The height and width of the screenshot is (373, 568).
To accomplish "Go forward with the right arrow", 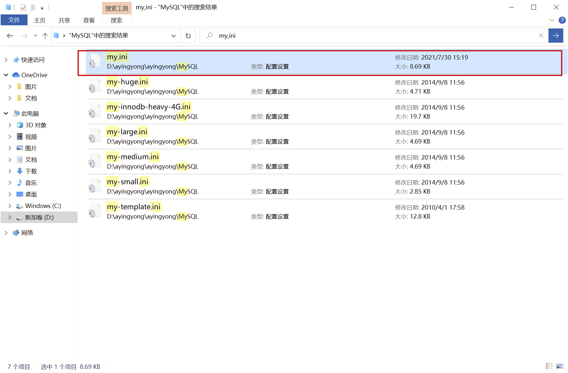I will (24, 36).
